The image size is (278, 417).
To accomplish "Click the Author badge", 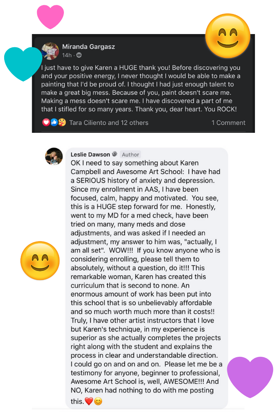I will click(130, 154).
